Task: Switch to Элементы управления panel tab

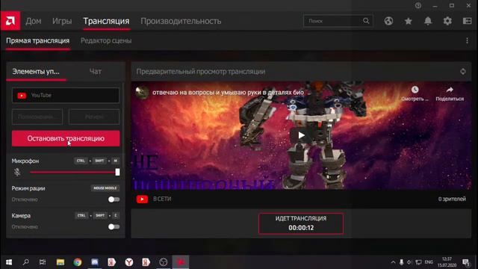Action: click(36, 72)
